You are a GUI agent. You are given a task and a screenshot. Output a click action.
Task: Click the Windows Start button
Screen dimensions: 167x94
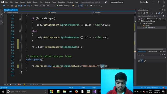3,92
